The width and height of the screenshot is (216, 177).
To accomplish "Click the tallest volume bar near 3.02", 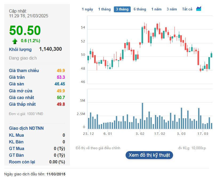I will click(x=142, y=116).
